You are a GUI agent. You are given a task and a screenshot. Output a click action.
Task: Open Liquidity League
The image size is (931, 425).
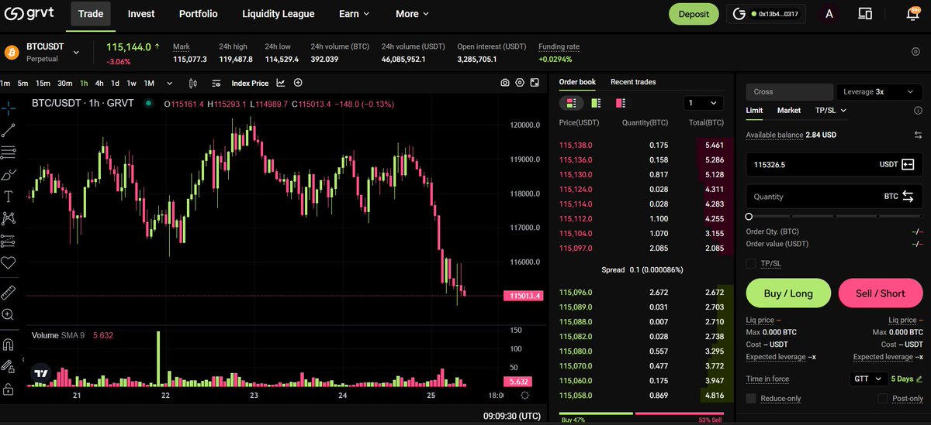pyautogui.click(x=279, y=14)
